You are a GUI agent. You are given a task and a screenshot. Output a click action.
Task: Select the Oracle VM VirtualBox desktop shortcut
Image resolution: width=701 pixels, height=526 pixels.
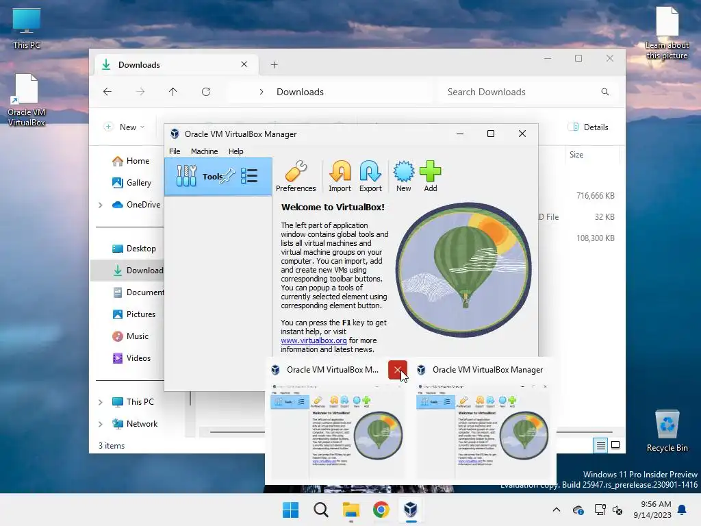[x=27, y=100]
